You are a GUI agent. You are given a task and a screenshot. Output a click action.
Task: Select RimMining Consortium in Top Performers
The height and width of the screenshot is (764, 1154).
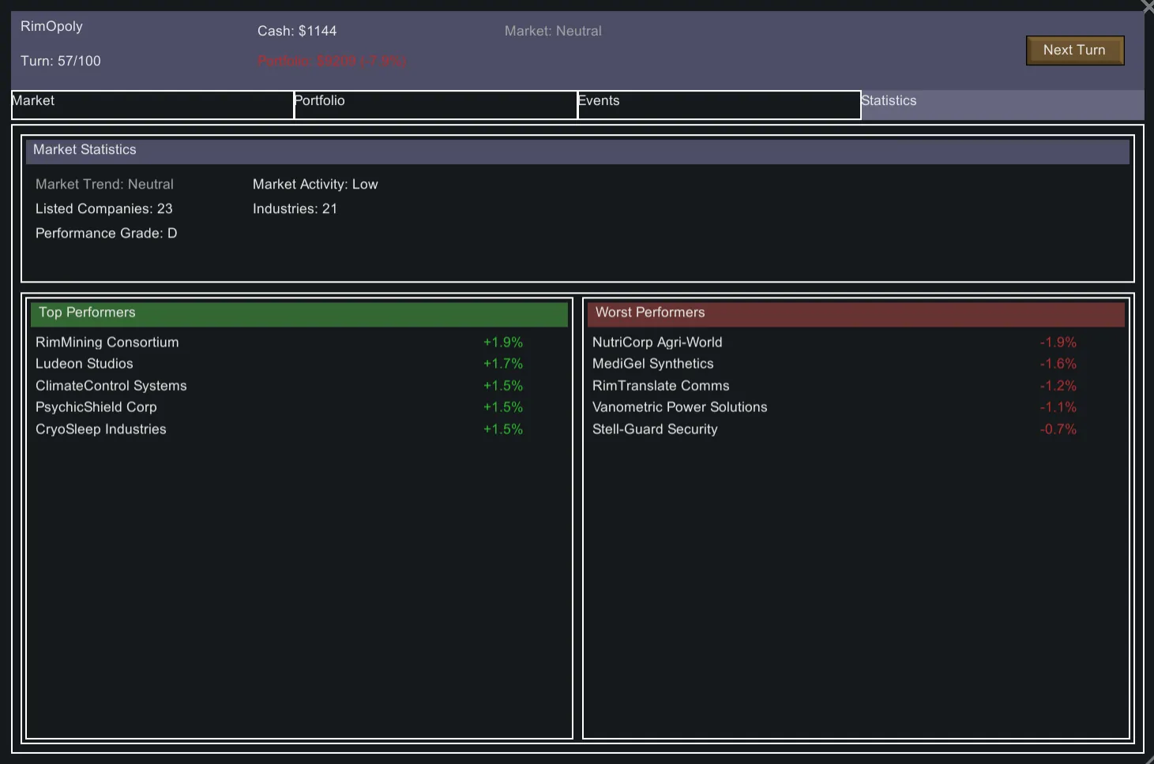coord(107,343)
